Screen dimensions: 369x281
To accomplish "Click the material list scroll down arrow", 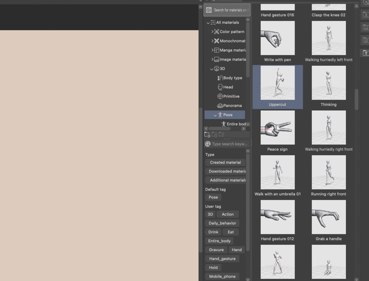I will (357, 279).
